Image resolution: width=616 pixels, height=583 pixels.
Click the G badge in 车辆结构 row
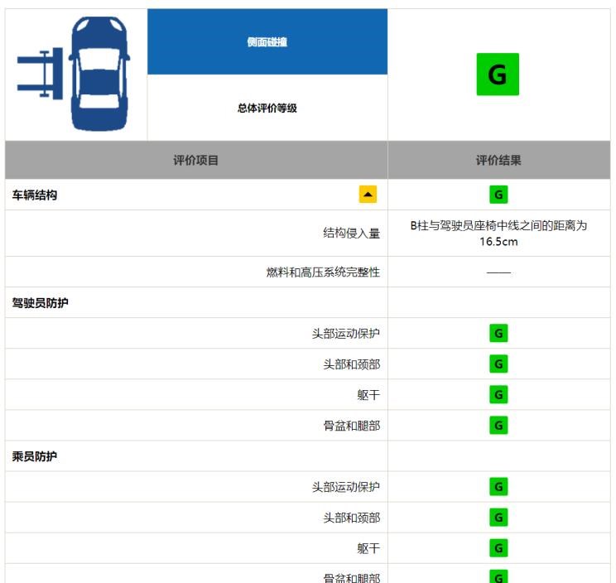(498, 195)
